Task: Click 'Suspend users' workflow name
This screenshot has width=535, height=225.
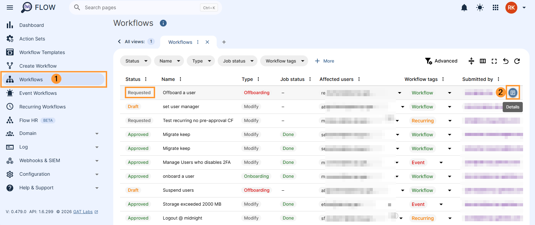Action: click(178, 190)
